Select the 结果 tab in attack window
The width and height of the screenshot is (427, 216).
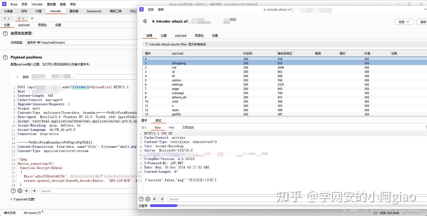point(149,36)
